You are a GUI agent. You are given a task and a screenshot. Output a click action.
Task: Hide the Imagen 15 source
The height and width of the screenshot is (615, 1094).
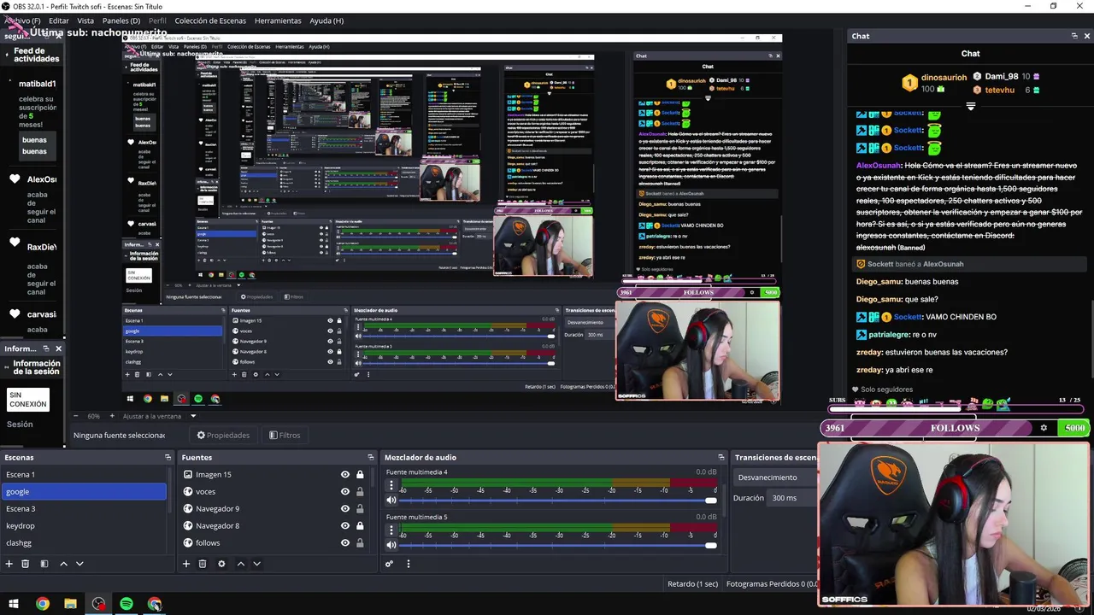point(345,475)
